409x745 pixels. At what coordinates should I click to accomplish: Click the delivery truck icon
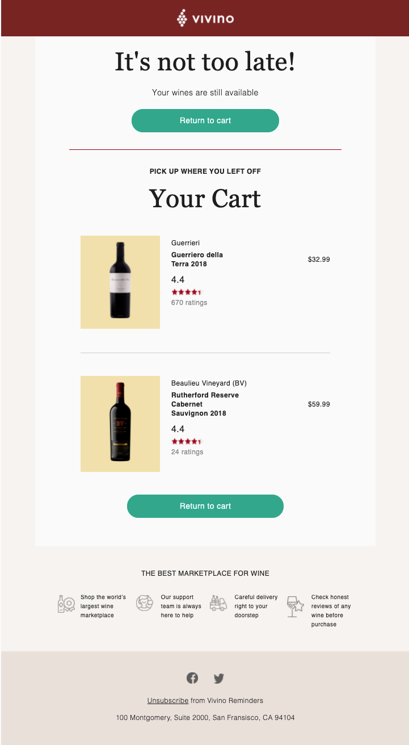218,603
